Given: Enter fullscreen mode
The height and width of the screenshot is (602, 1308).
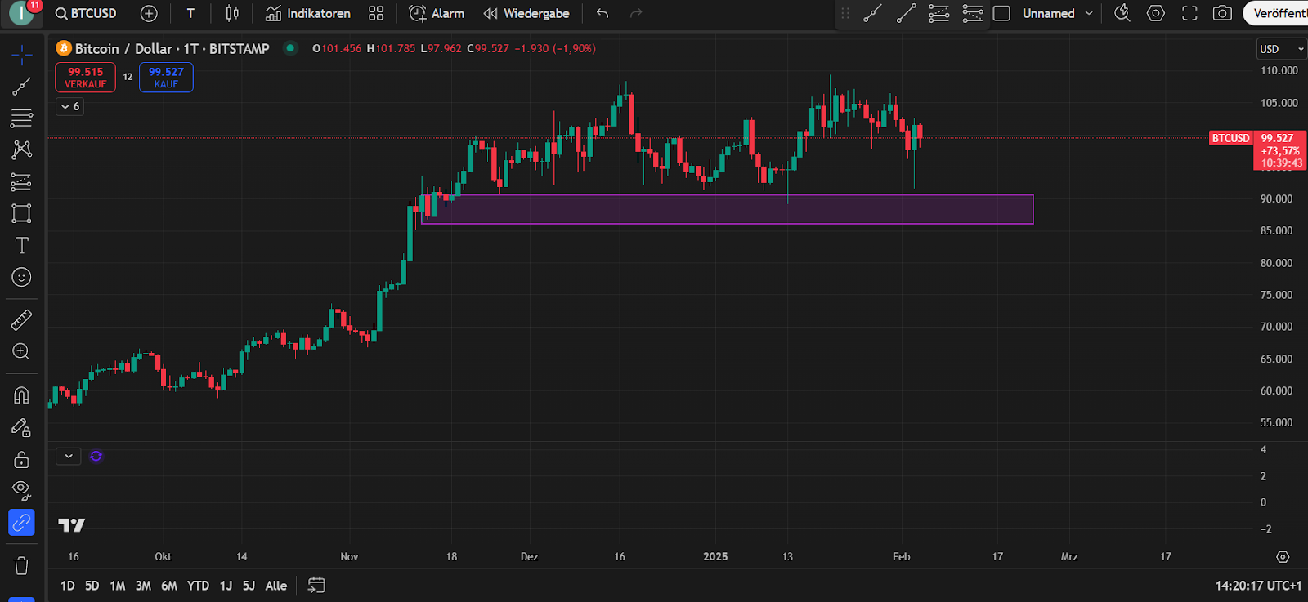Looking at the screenshot, I should point(1189,13).
